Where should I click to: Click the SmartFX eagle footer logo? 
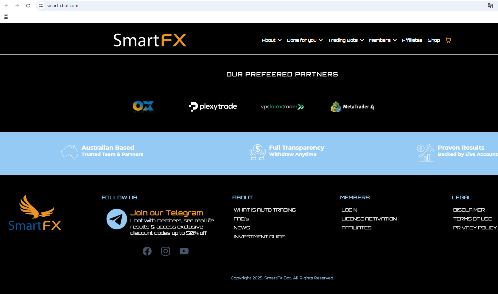point(35,213)
